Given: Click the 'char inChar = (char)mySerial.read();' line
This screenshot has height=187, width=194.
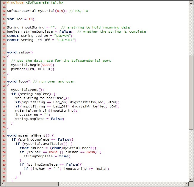Looking at the screenshot, I should 58,148.
